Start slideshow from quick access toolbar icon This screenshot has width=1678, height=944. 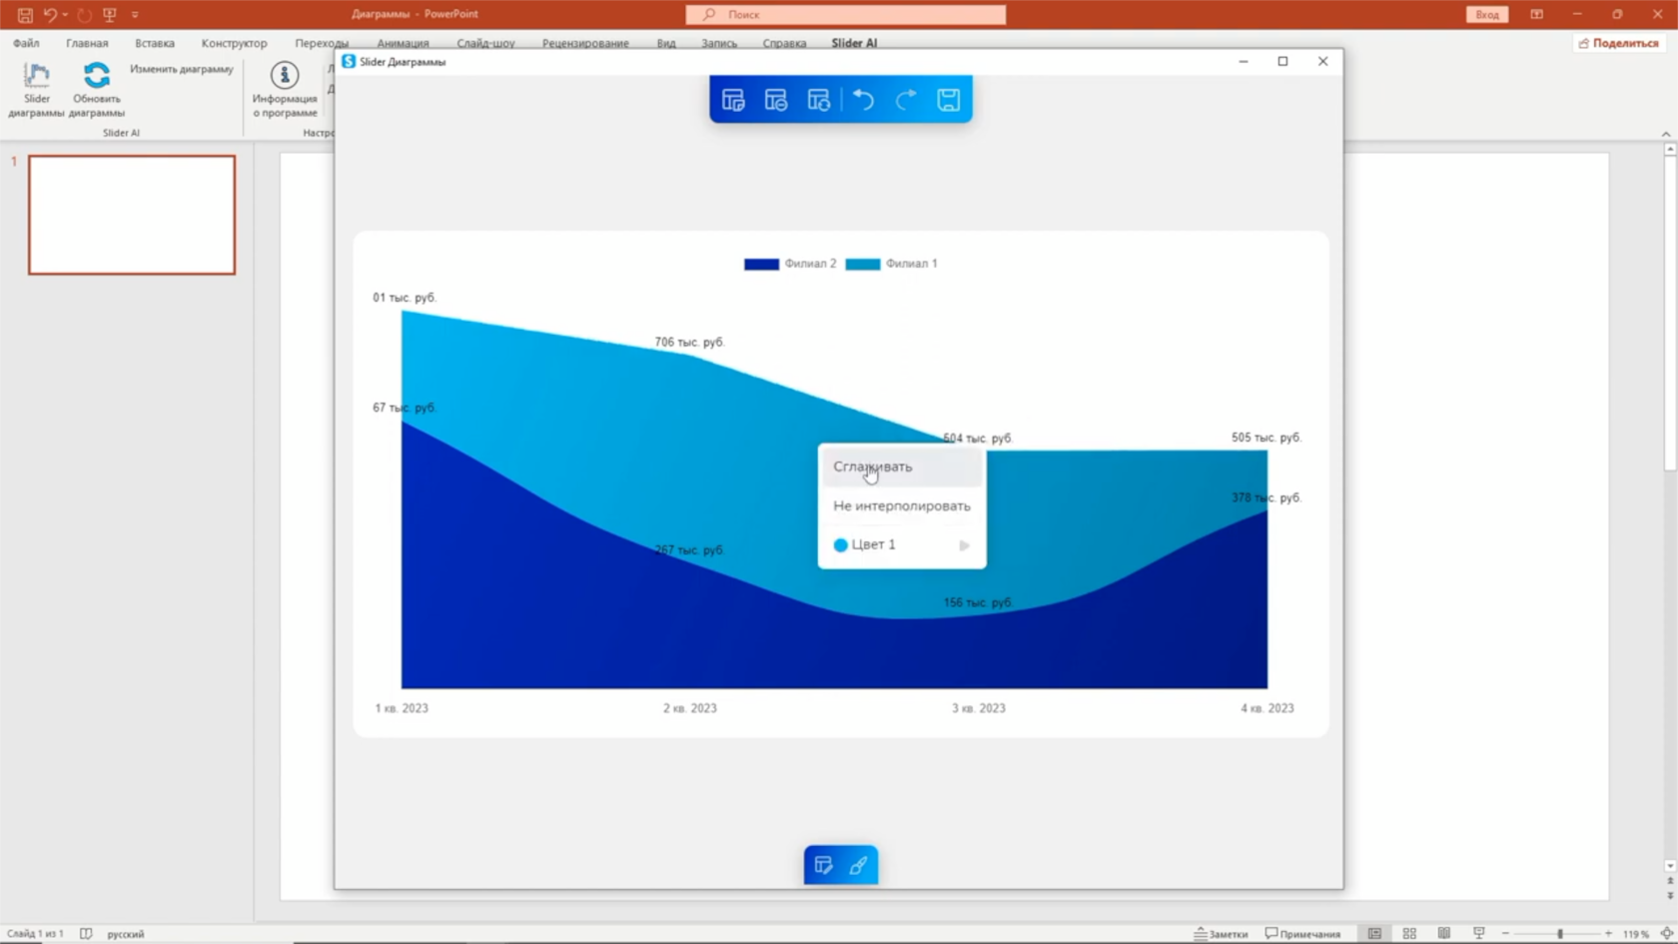click(110, 14)
